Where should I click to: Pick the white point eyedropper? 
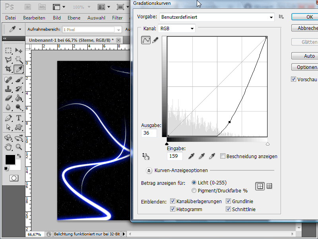(x=212, y=156)
